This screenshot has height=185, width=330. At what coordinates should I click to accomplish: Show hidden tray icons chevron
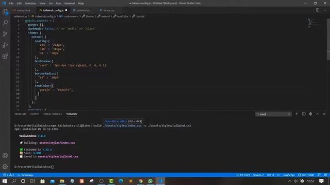pos(290,181)
